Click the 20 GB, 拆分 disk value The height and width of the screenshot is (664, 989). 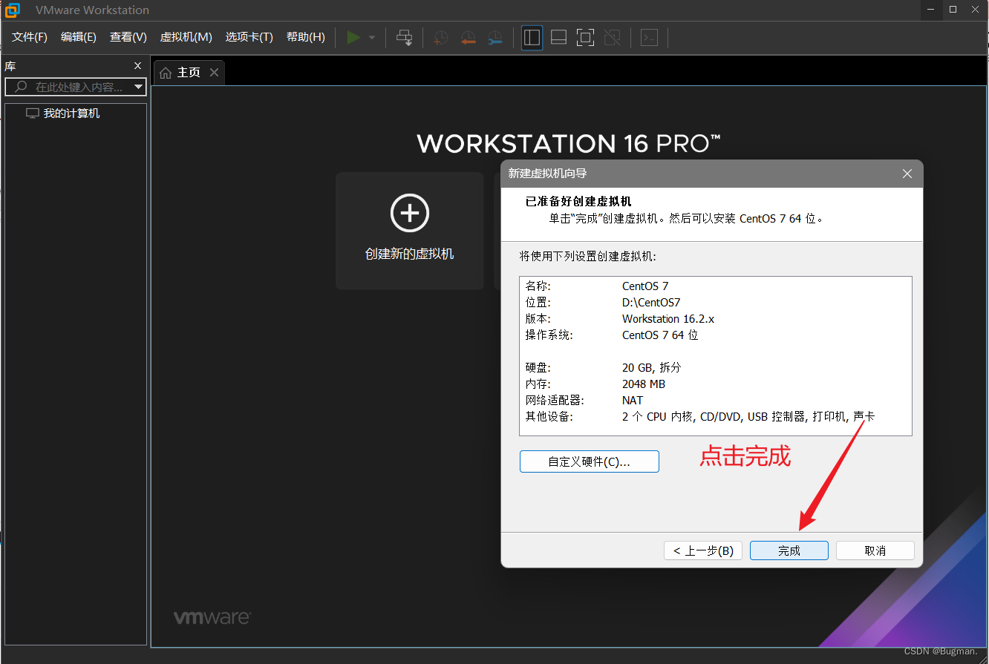[651, 368]
